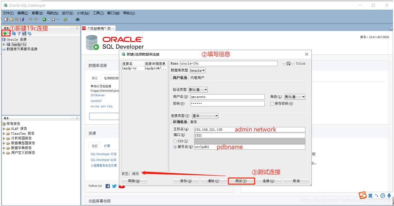Click the Sogou microphone voice input icon
Screen dimensions: 394x206
click(x=389, y=196)
